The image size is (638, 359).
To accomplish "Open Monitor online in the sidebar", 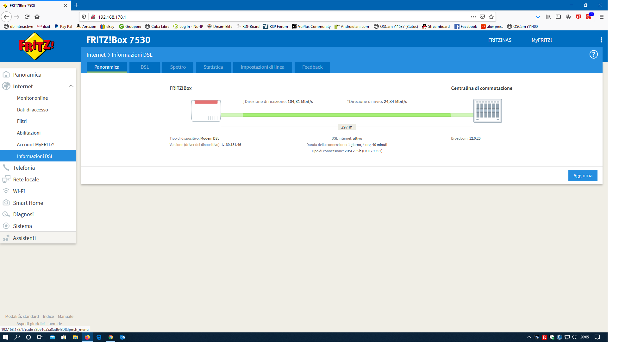I will (x=32, y=98).
